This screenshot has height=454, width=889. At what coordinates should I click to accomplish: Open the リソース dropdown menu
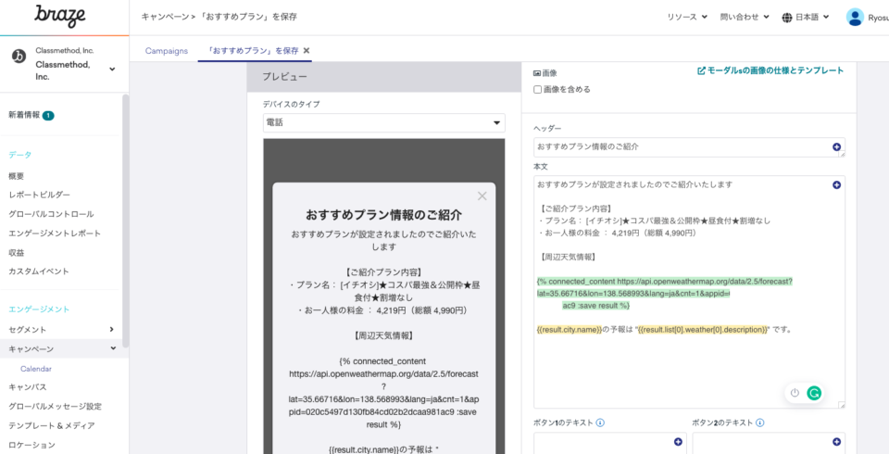[x=687, y=17]
